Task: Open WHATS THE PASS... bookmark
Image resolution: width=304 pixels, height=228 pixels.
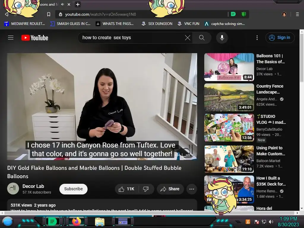Action: [x=115, y=24]
